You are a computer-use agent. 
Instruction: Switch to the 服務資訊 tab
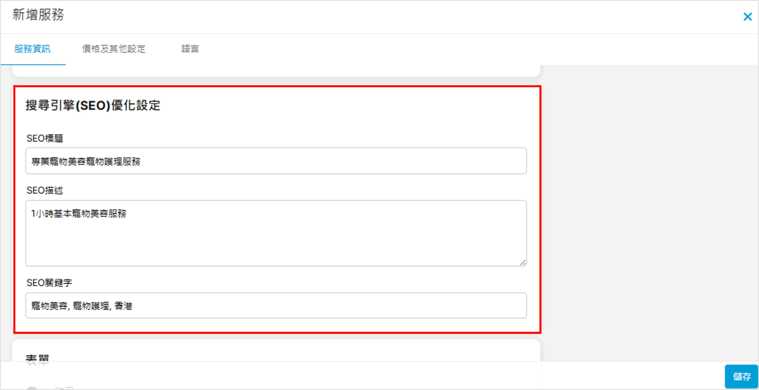33,49
